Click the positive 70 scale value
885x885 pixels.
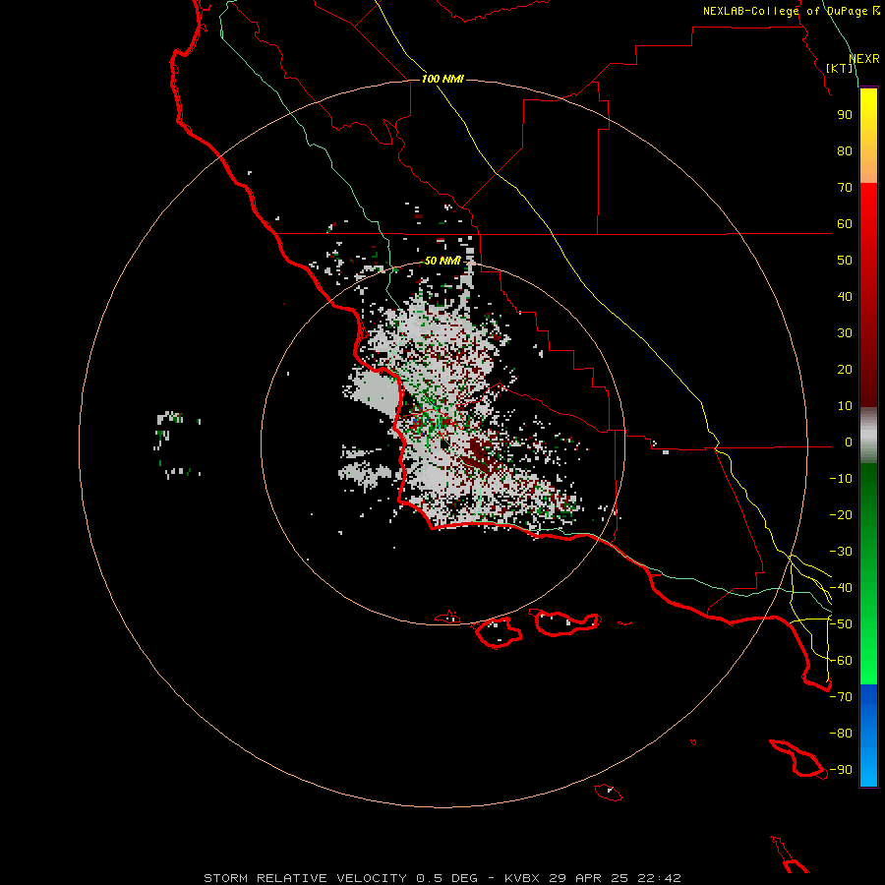(x=845, y=188)
